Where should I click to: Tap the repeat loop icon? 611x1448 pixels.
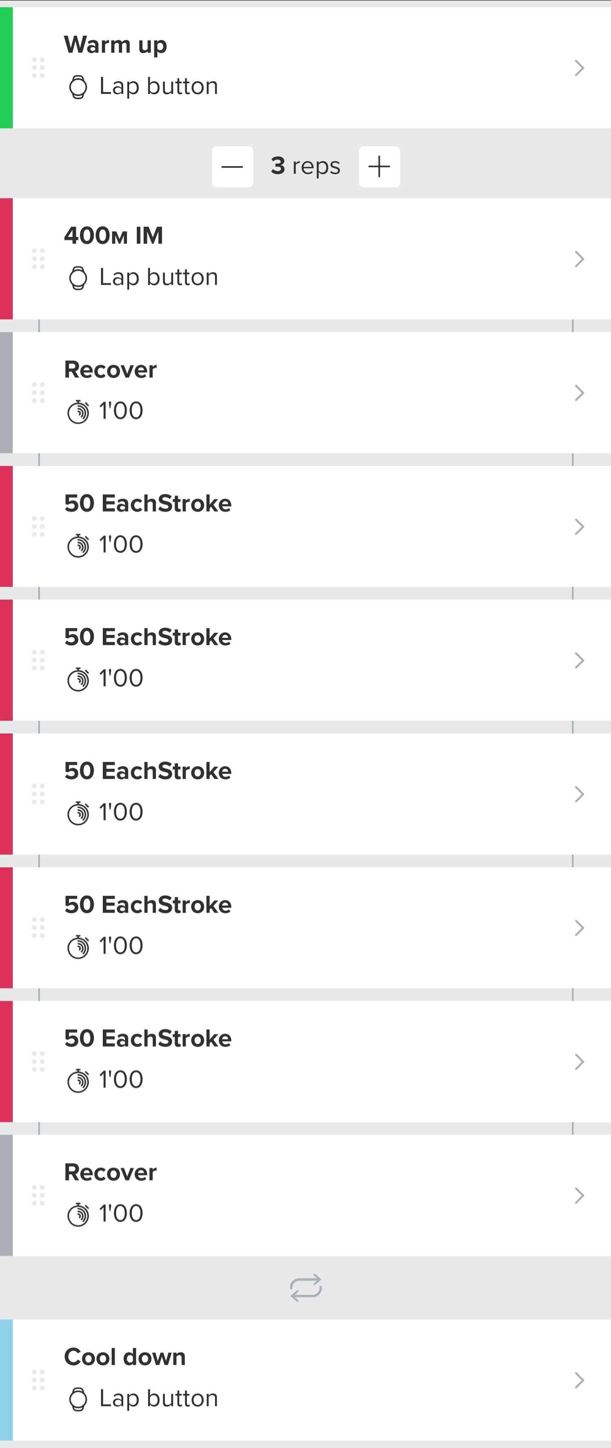pyautogui.click(x=306, y=1287)
